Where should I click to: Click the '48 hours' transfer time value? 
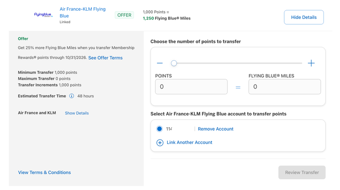coord(85,96)
